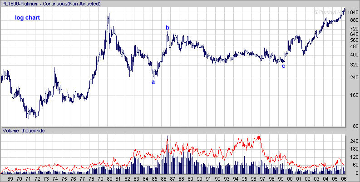Select year label 78 on time axis
This screenshot has height=182, width=360.
click(91, 179)
